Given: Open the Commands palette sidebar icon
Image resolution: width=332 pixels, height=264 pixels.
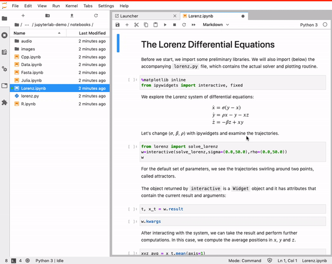Looking at the screenshot, I should 4,52.
